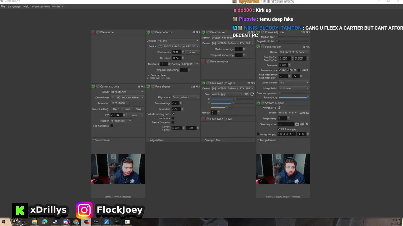
Task: Open the File menu
Action: click(x=3, y=6)
